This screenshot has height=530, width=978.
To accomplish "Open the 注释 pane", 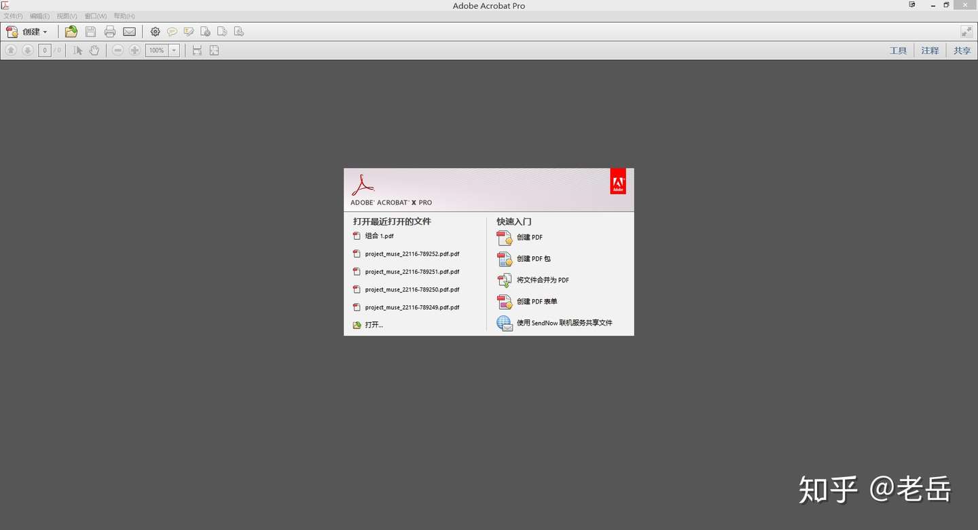I will (930, 50).
